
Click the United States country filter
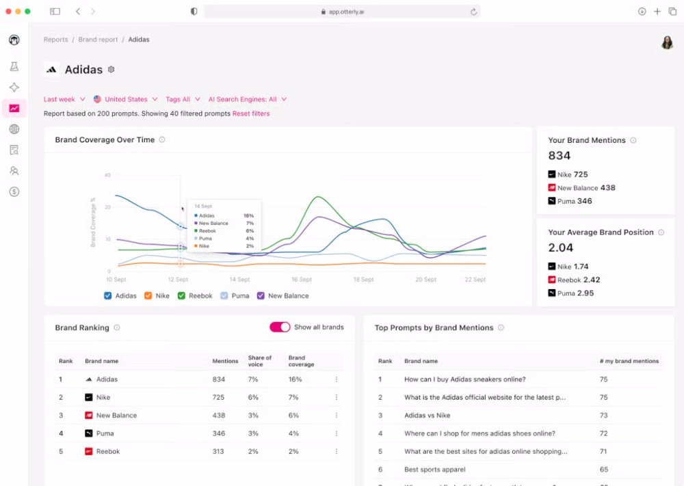[x=125, y=98]
